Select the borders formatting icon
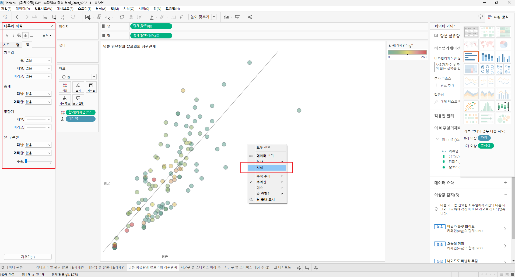 click(x=25, y=35)
